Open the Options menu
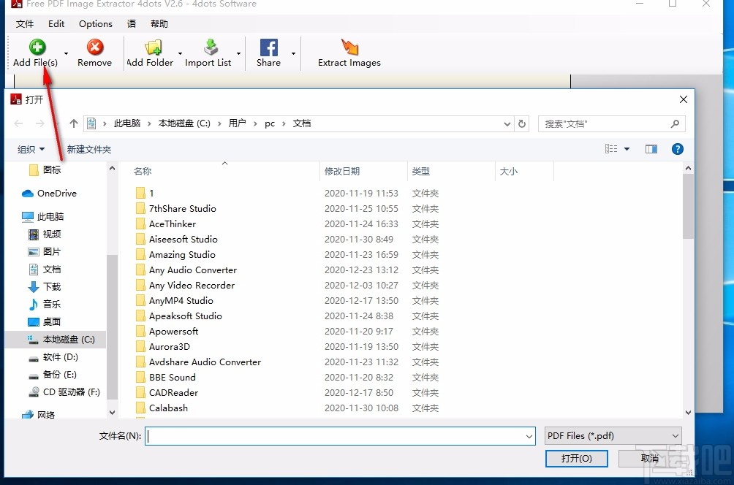 click(95, 23)
